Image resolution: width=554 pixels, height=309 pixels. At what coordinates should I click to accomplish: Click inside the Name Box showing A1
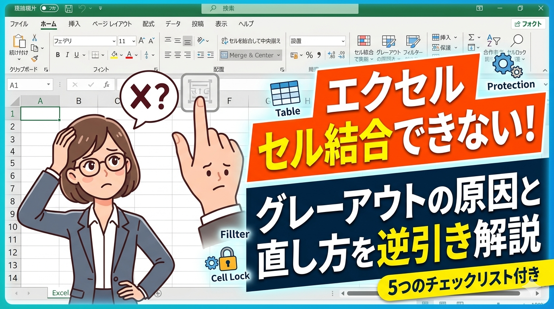pos(28,84)
